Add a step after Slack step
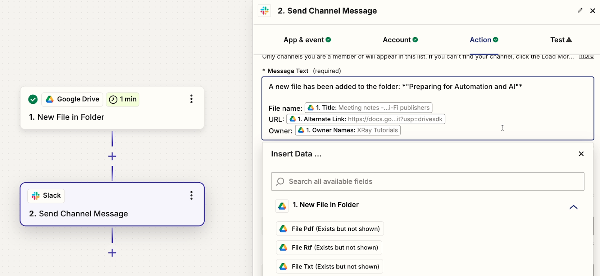Screen dimensions: 600x276 112,253
